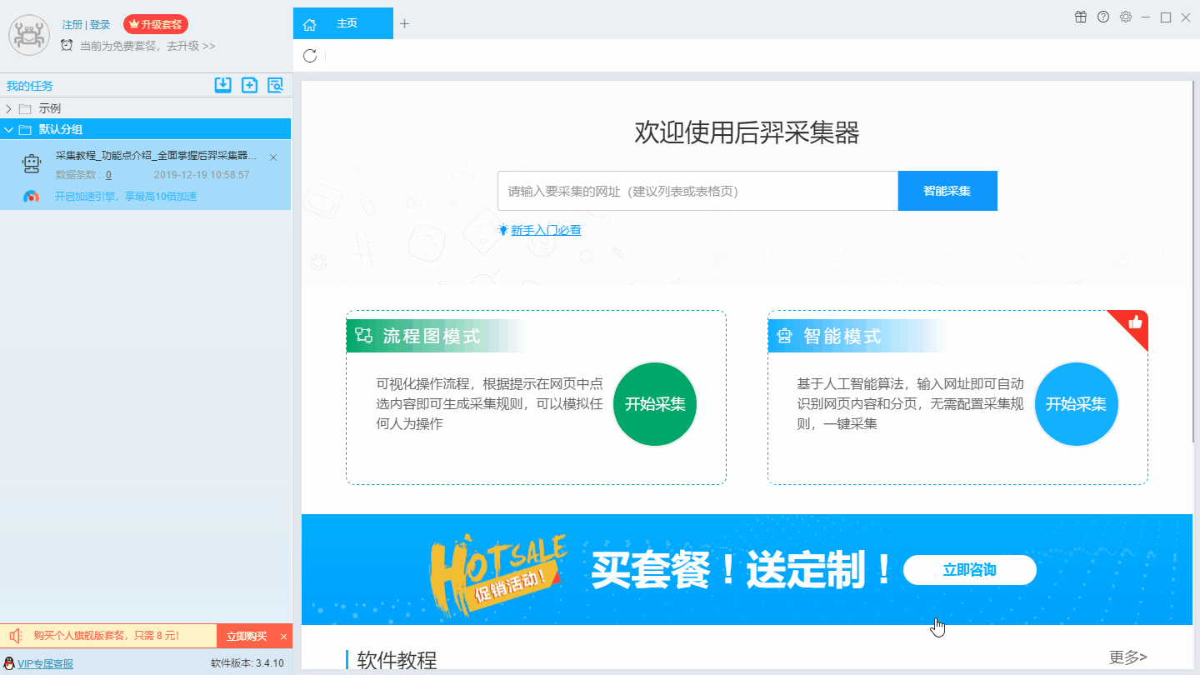Click the 登录 link
Screen dimensions: 1200x675
pos(100,25)
